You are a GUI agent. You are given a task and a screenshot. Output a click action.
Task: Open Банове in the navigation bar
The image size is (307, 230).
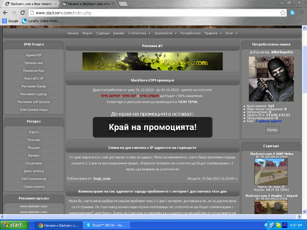[119, 34]
